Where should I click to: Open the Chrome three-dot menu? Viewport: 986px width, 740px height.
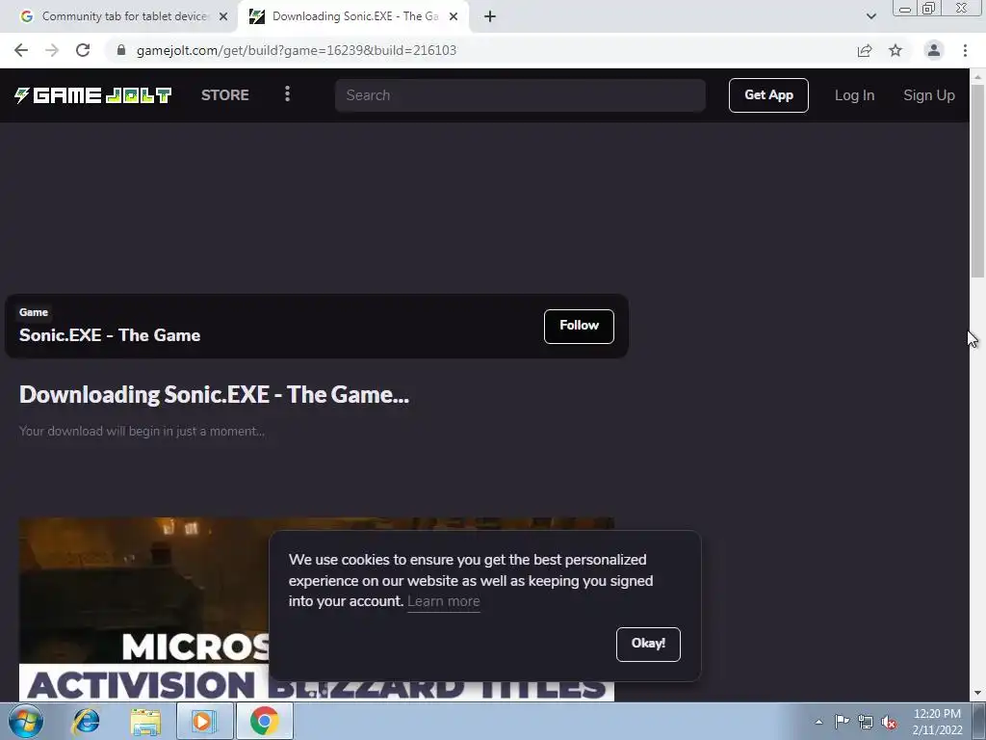click(965, 50)
